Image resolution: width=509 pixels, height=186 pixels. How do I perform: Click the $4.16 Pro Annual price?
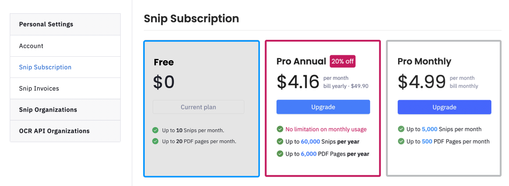pyautogui.click(x=298, y=81)
